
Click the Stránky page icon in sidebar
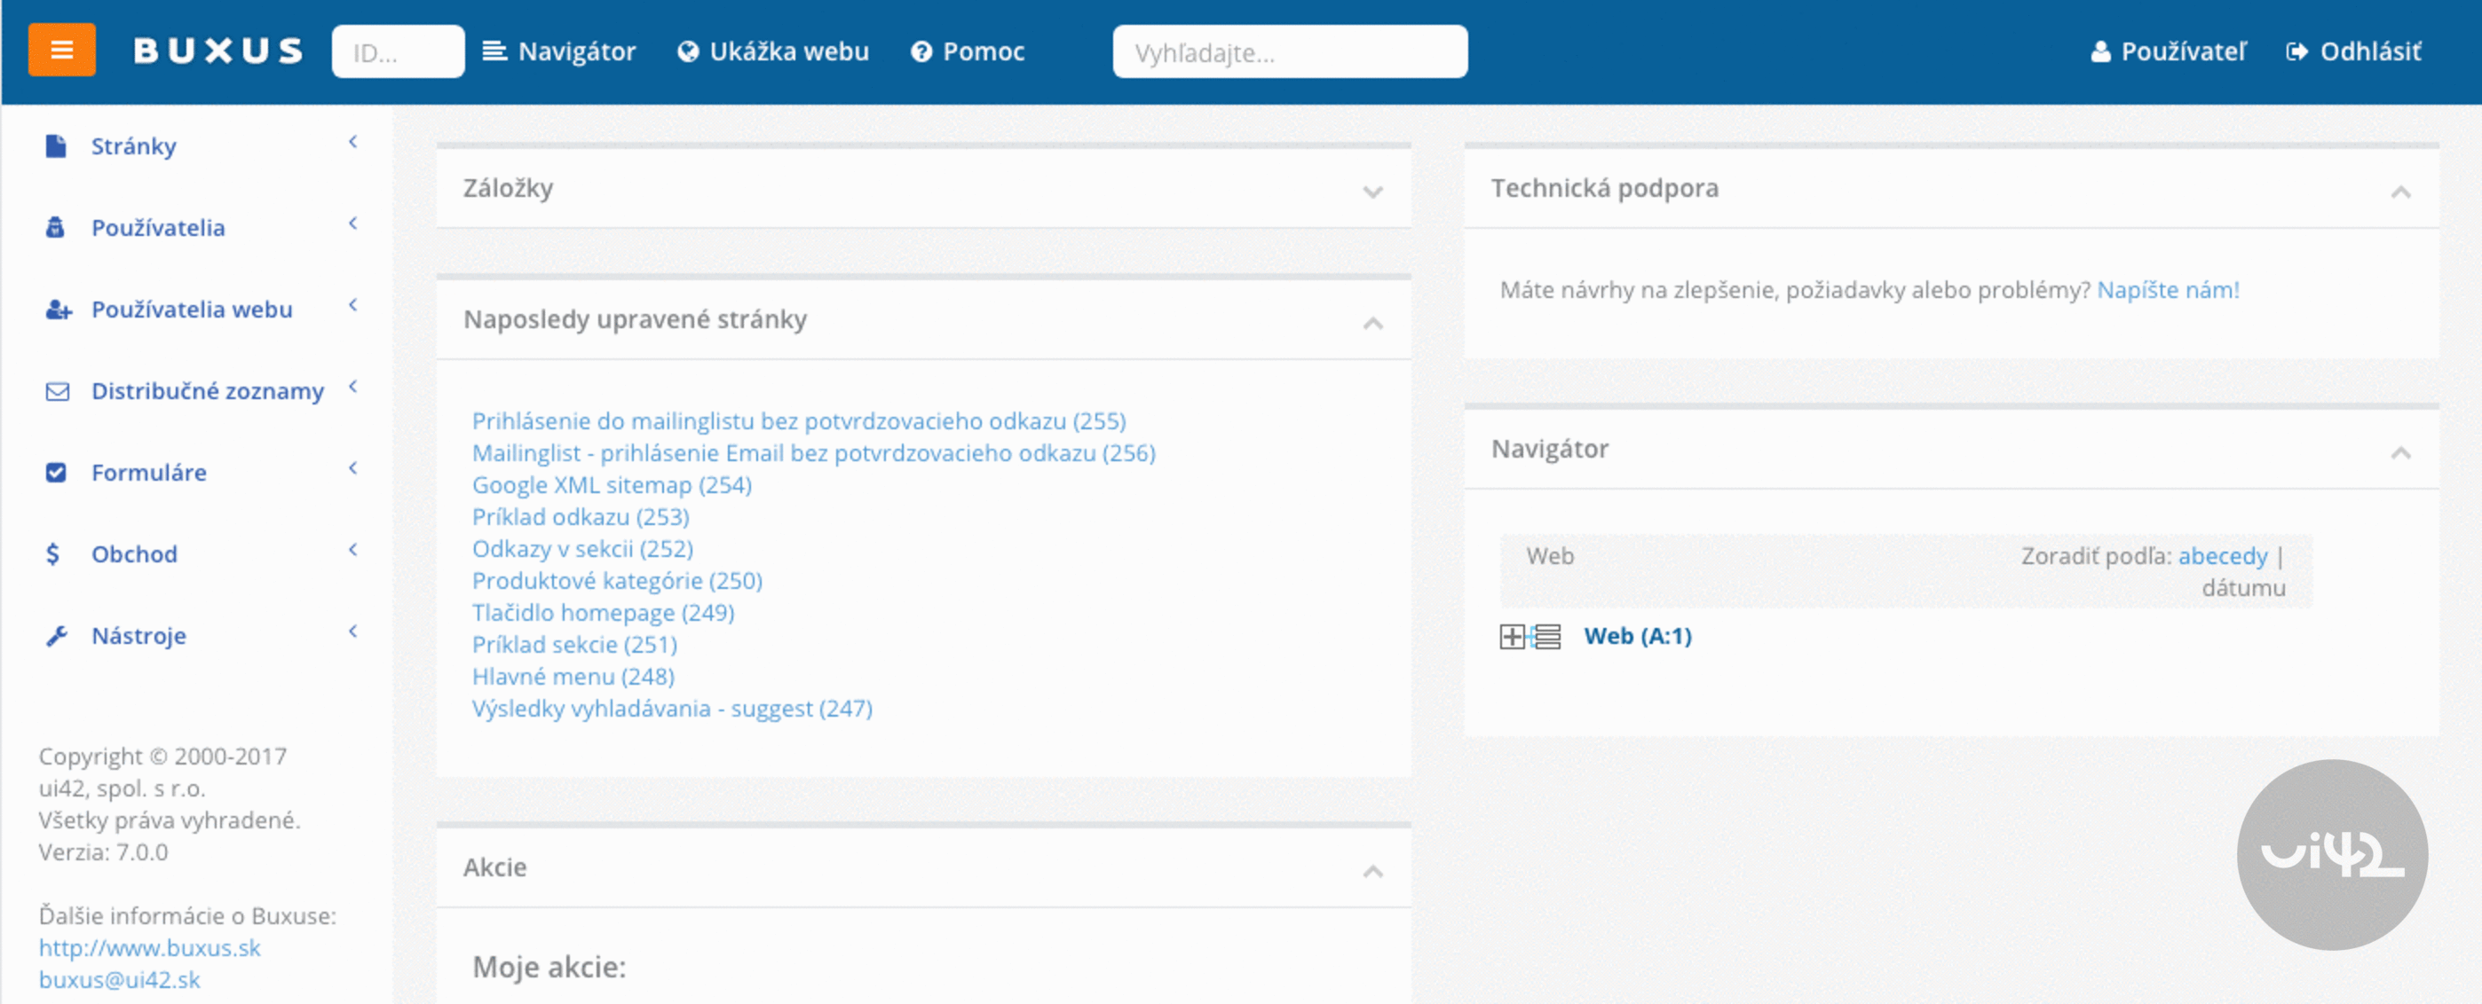click(x=56, y=146)
